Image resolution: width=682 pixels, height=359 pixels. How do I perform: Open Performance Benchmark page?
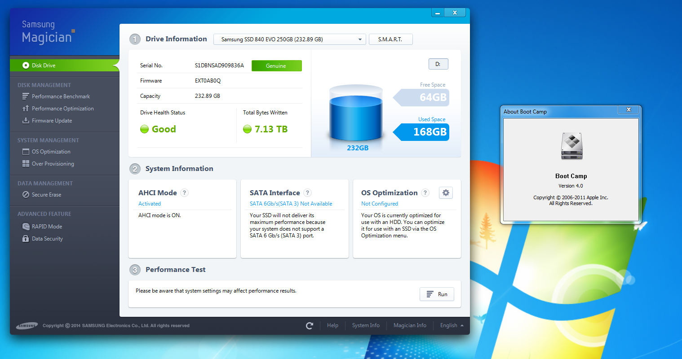61,96
